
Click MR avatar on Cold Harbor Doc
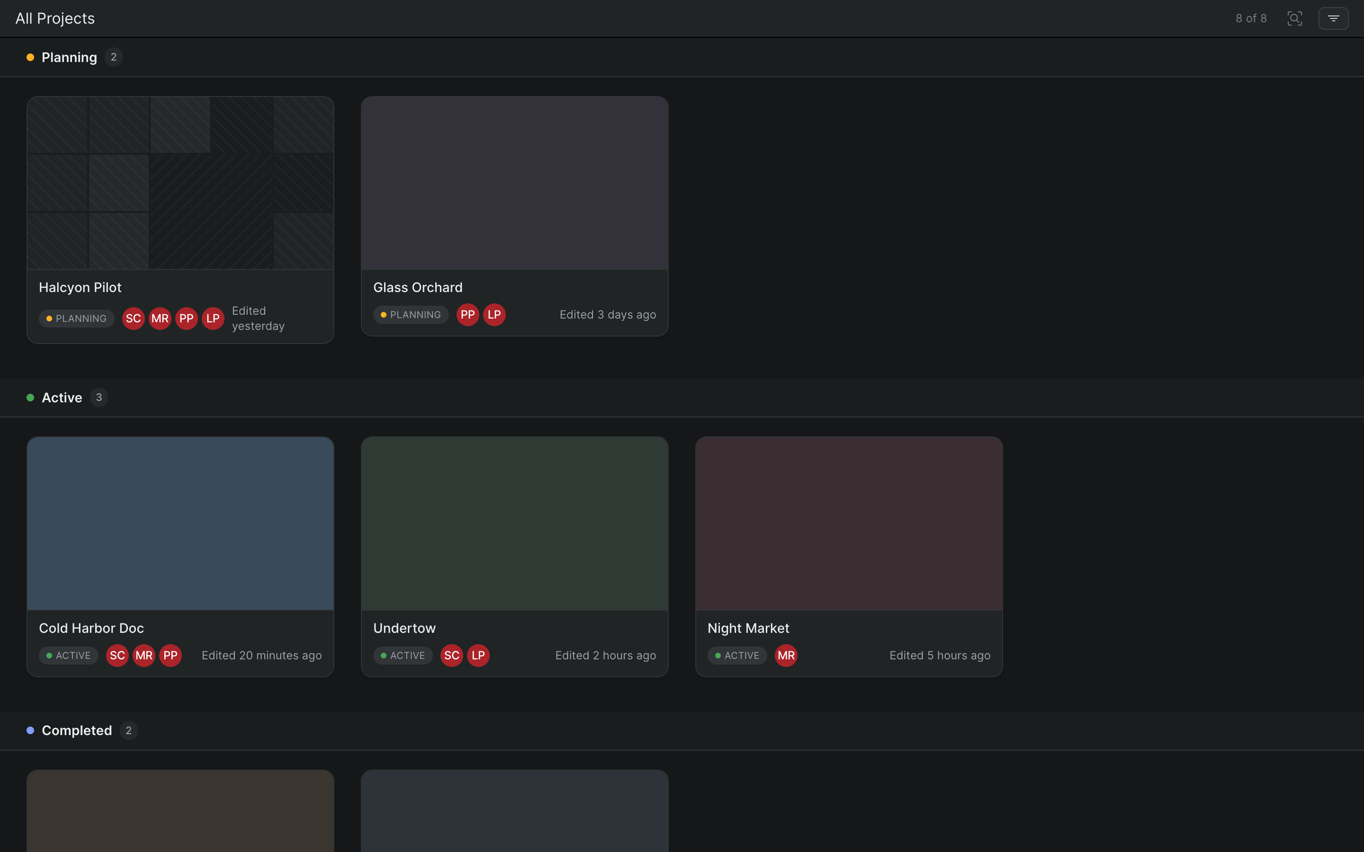click(x=144, y=656)
